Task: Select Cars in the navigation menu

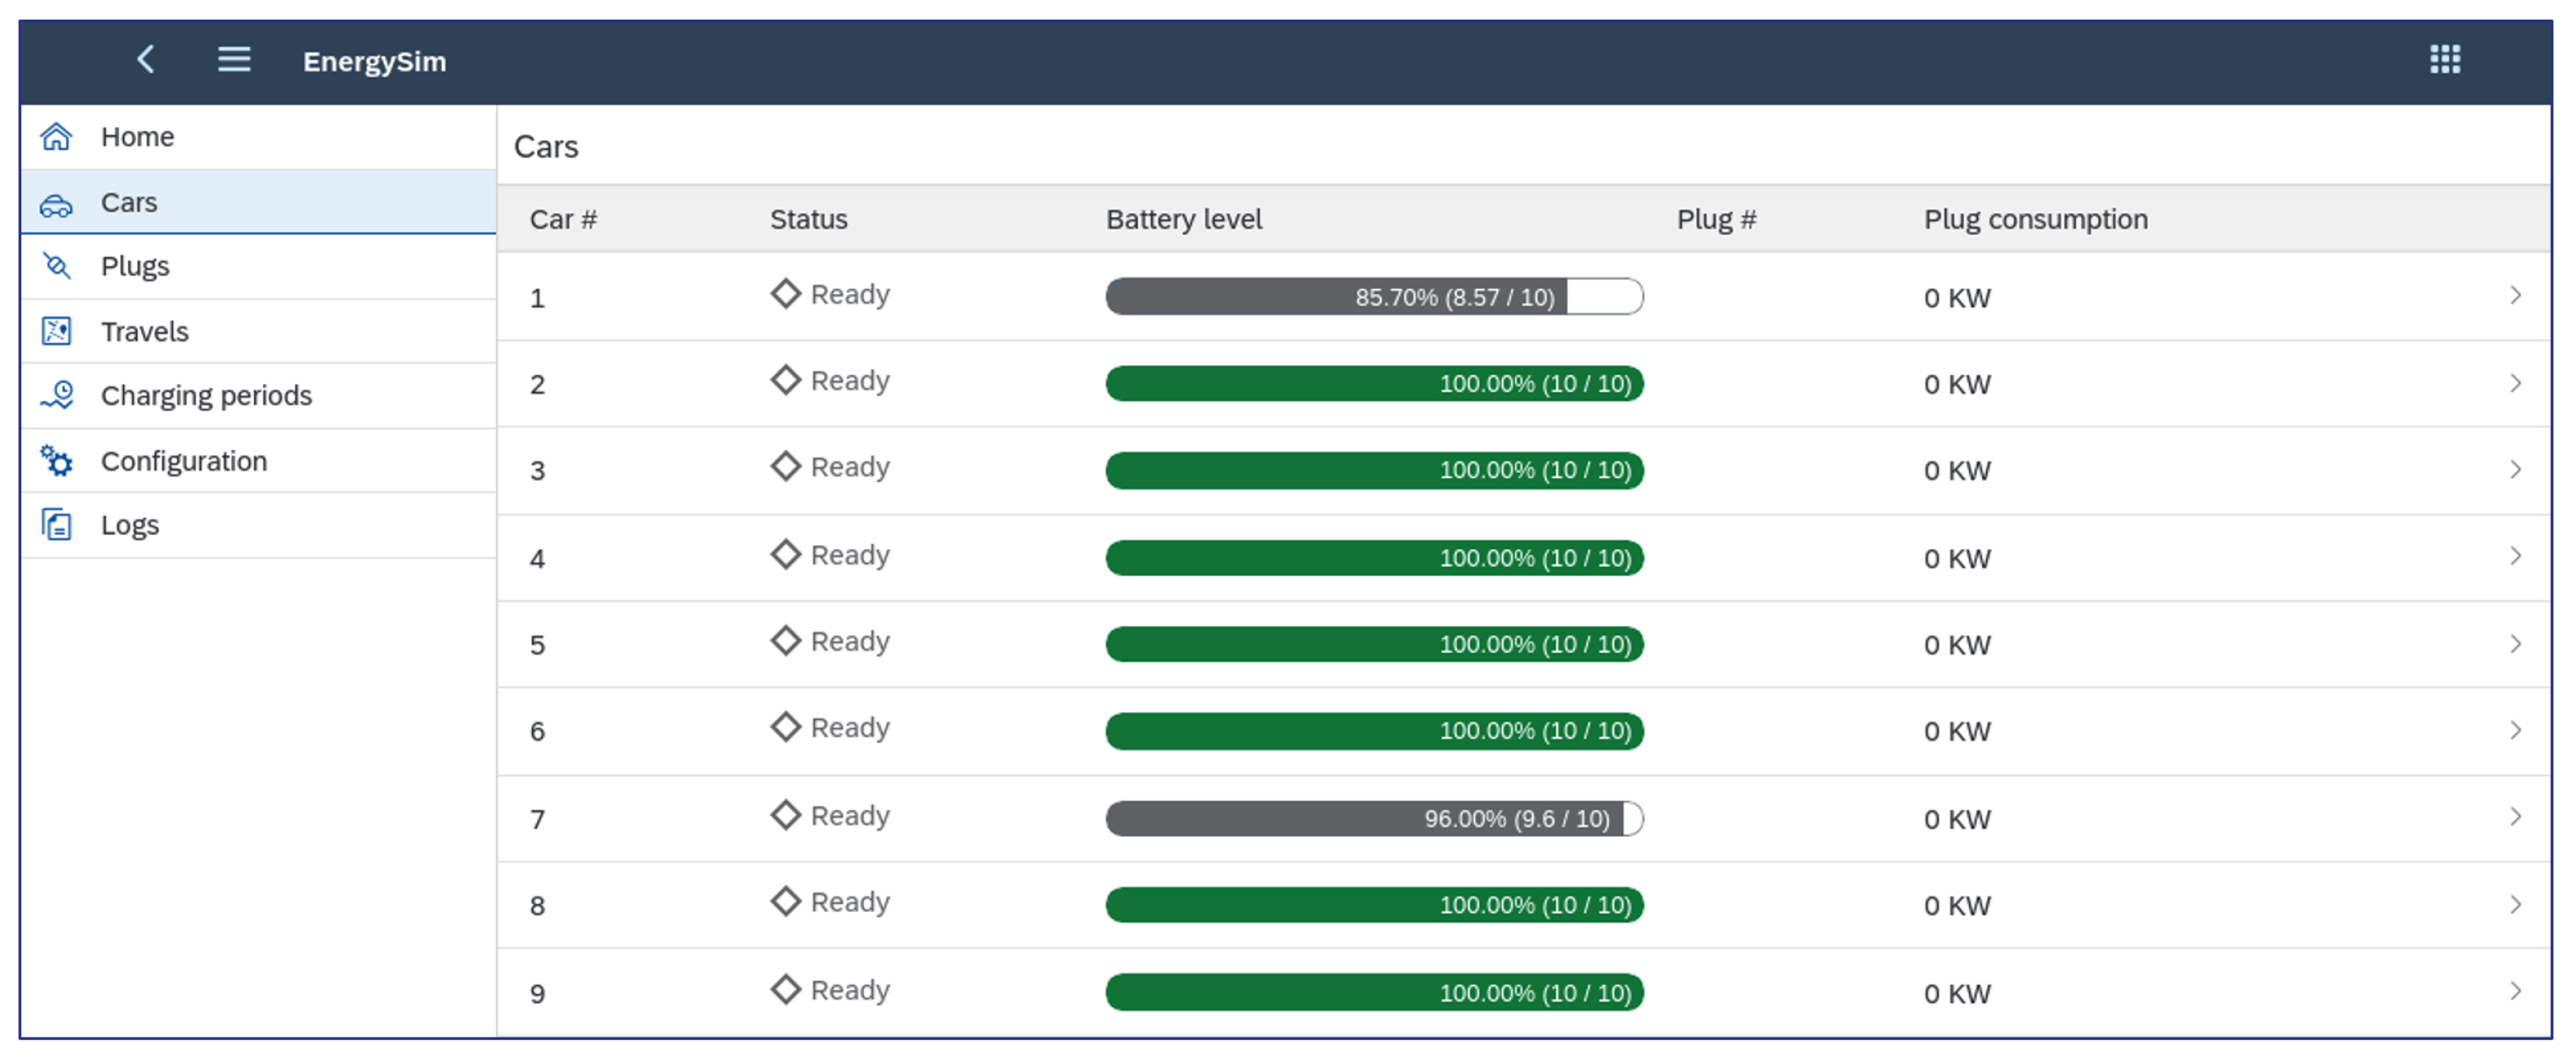Action: (129, 203)
